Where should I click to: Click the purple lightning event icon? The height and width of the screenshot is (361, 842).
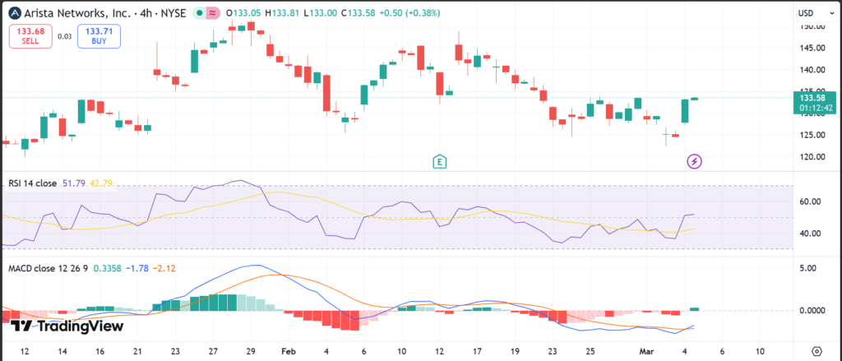point(695,161)
